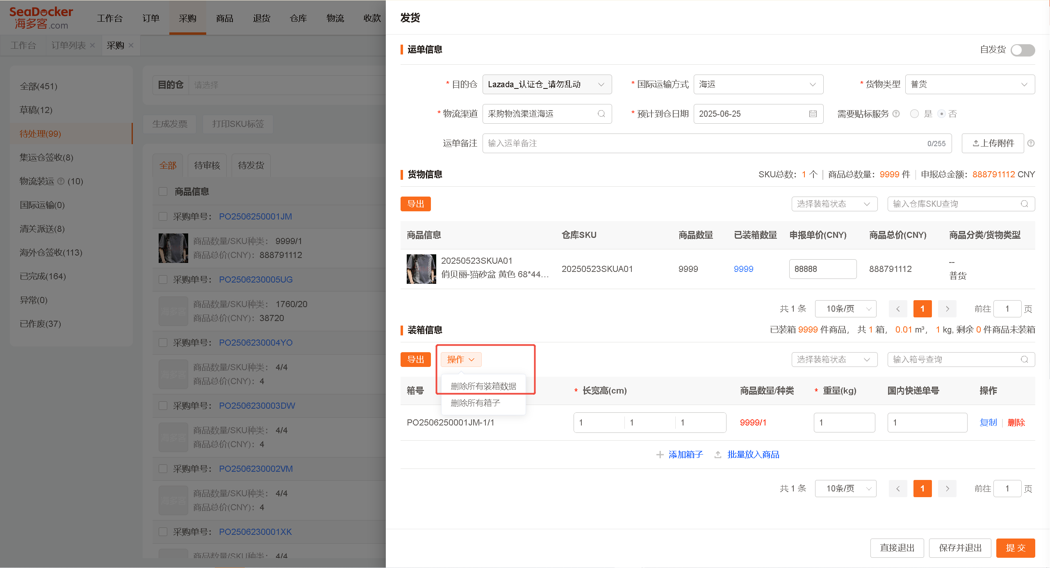
Task: Click the search icon in 输入仓库SKU查询
Action: click(1025, 204)
